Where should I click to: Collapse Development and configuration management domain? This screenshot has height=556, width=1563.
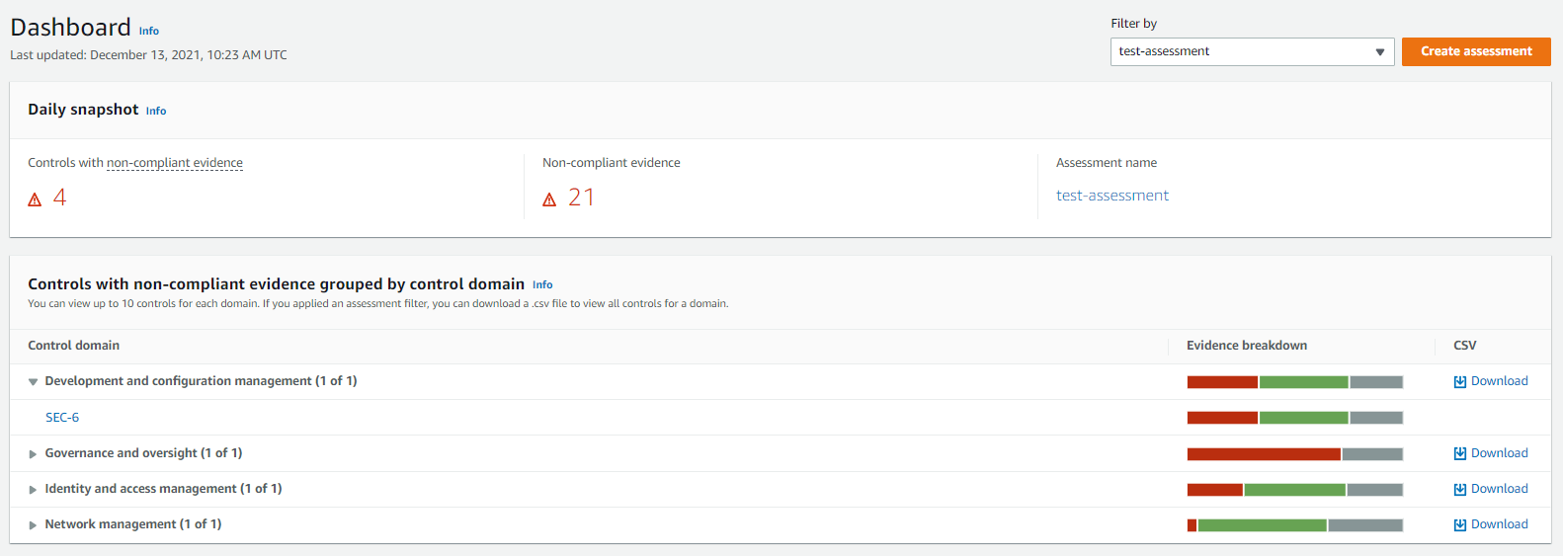pyautogui.click(x=33, y=382)
